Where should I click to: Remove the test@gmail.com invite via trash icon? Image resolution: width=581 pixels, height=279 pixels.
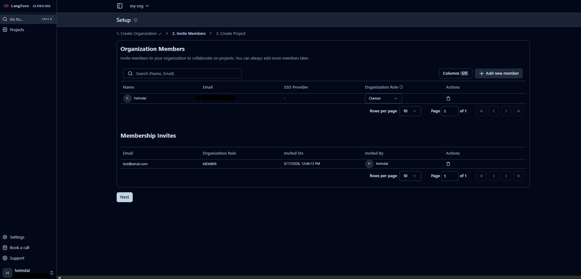coord(448,164)
